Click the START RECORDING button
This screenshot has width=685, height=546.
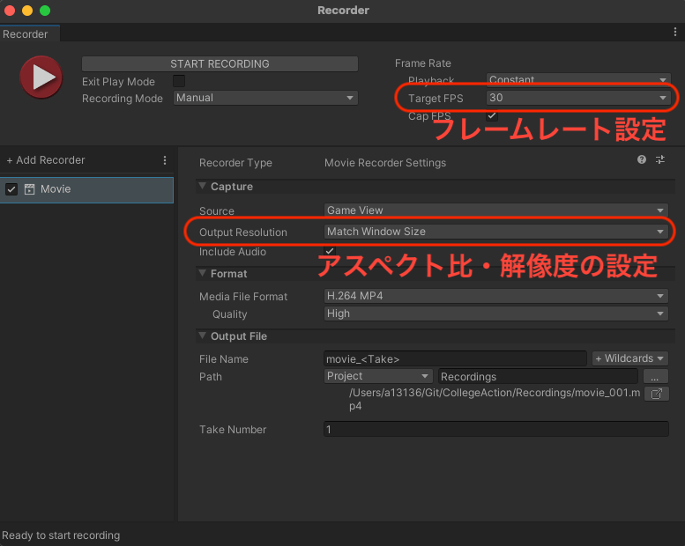pyautogui.click(x=220, y=63)
